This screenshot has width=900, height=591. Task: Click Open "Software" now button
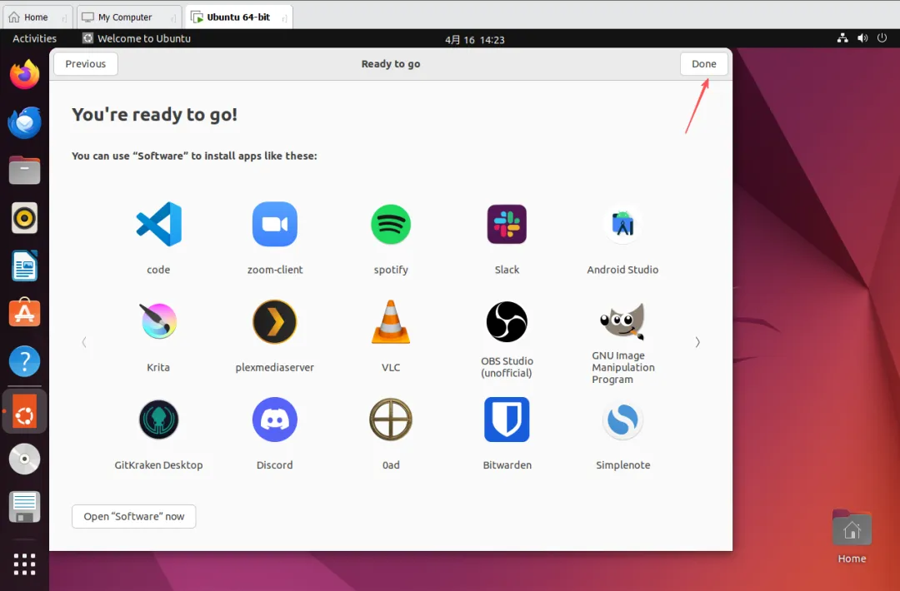pyautogui.click(x=133, y=516)
